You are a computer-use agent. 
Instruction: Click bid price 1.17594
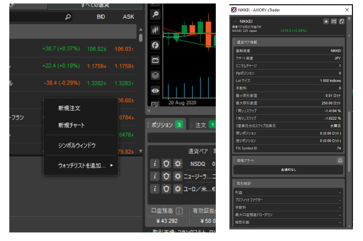click(96, 66)
